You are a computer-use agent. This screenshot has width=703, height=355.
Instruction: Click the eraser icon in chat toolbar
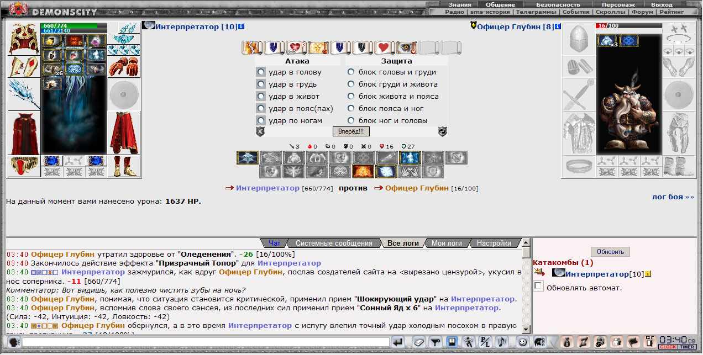420,342
